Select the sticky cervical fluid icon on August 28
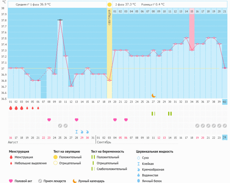The image size is (230, 183). coord(76,132)
